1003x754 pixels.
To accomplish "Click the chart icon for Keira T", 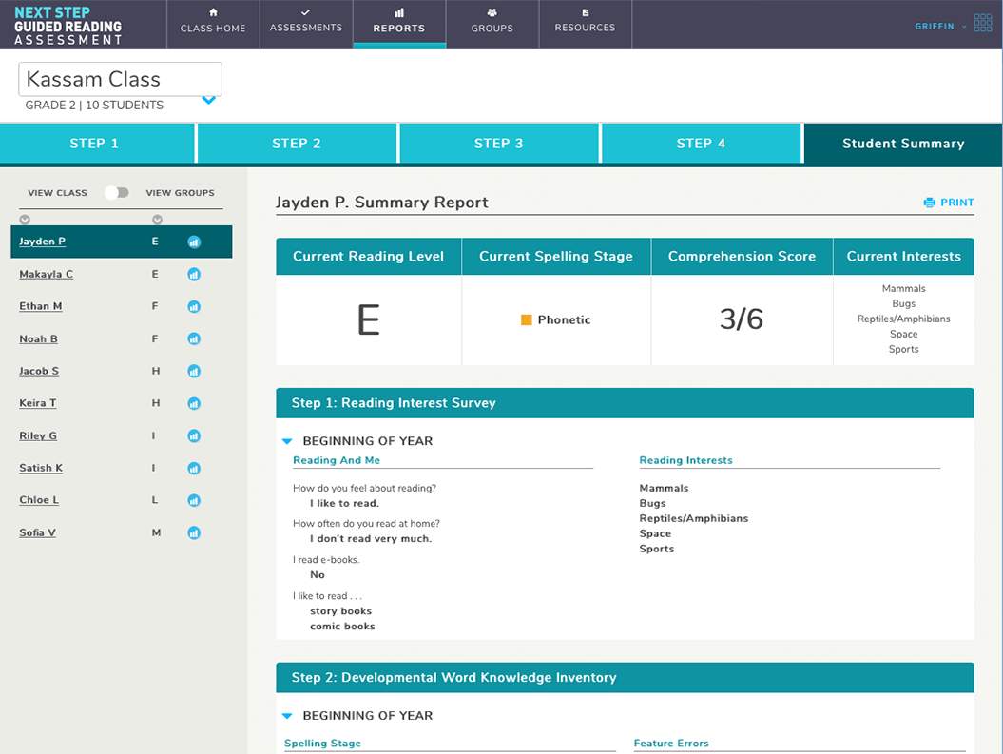I will coord(194,404).
